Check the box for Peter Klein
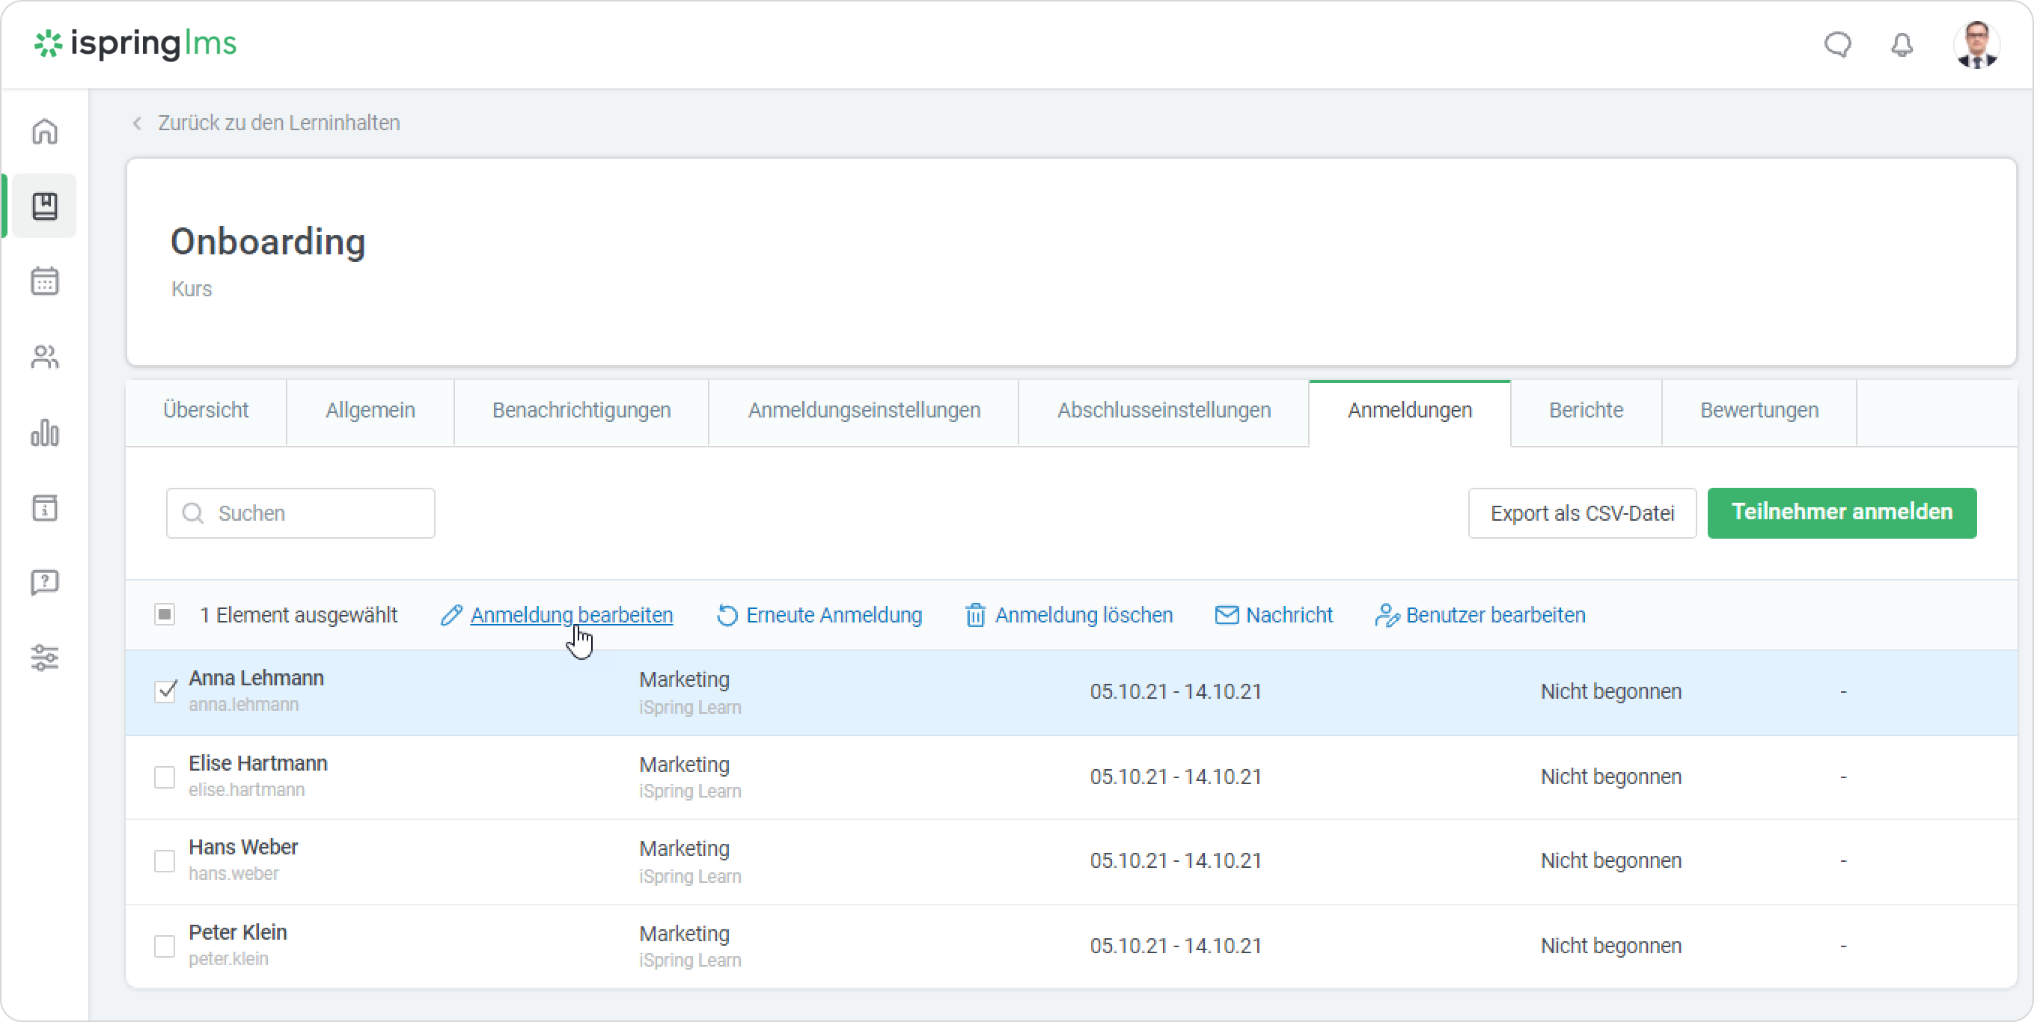Screen dimensions: 2034x1022 tap(164, 946)
